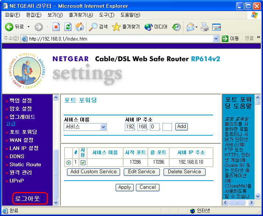Open Favorites (즐겨찾기) star icon in the toolbar
This screenshot has height=216, width=263.
[x=116, y=27]
